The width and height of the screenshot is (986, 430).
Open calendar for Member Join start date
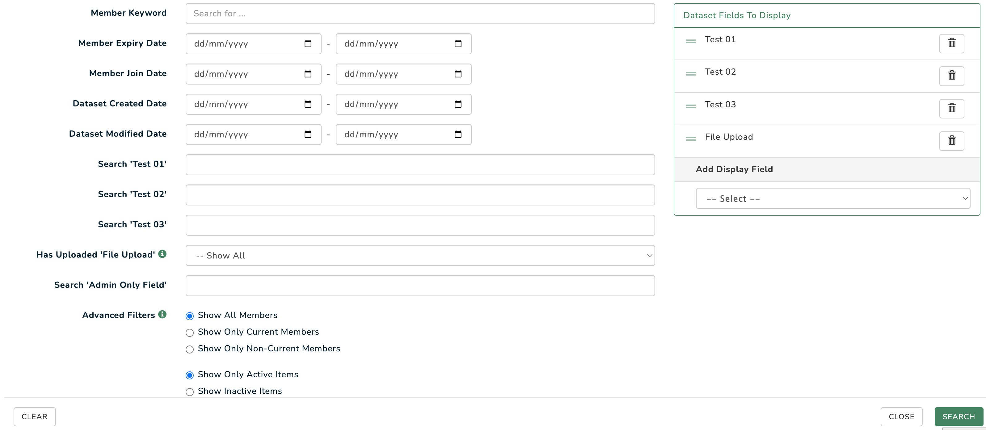[x=308, y=74]
